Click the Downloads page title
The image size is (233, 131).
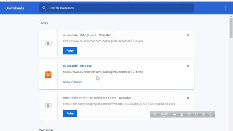coord(15,8)
